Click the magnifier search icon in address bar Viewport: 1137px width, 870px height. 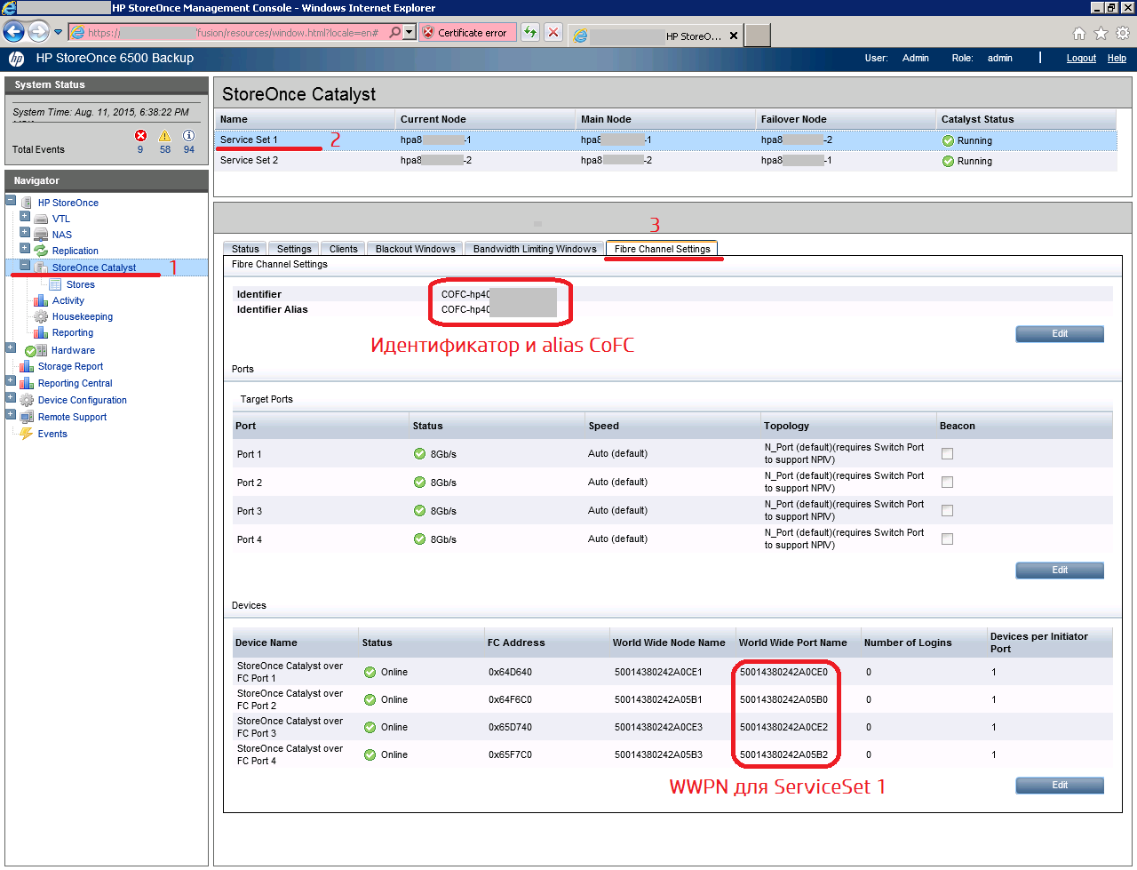point(395,33)
